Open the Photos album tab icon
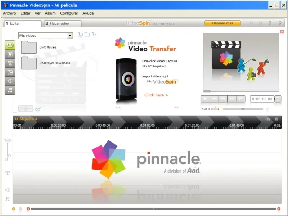 click(10, 72)
